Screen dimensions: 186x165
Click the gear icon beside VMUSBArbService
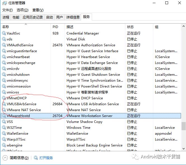(x=4, y=104)
